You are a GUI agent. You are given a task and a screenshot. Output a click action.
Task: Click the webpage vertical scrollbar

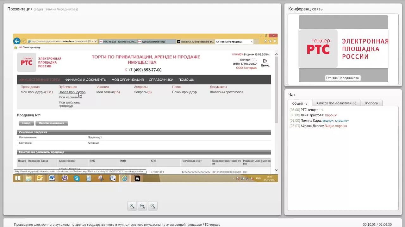[x=276, y=90]
